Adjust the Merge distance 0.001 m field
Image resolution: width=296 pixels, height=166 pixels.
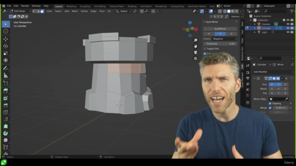point(281,108)
